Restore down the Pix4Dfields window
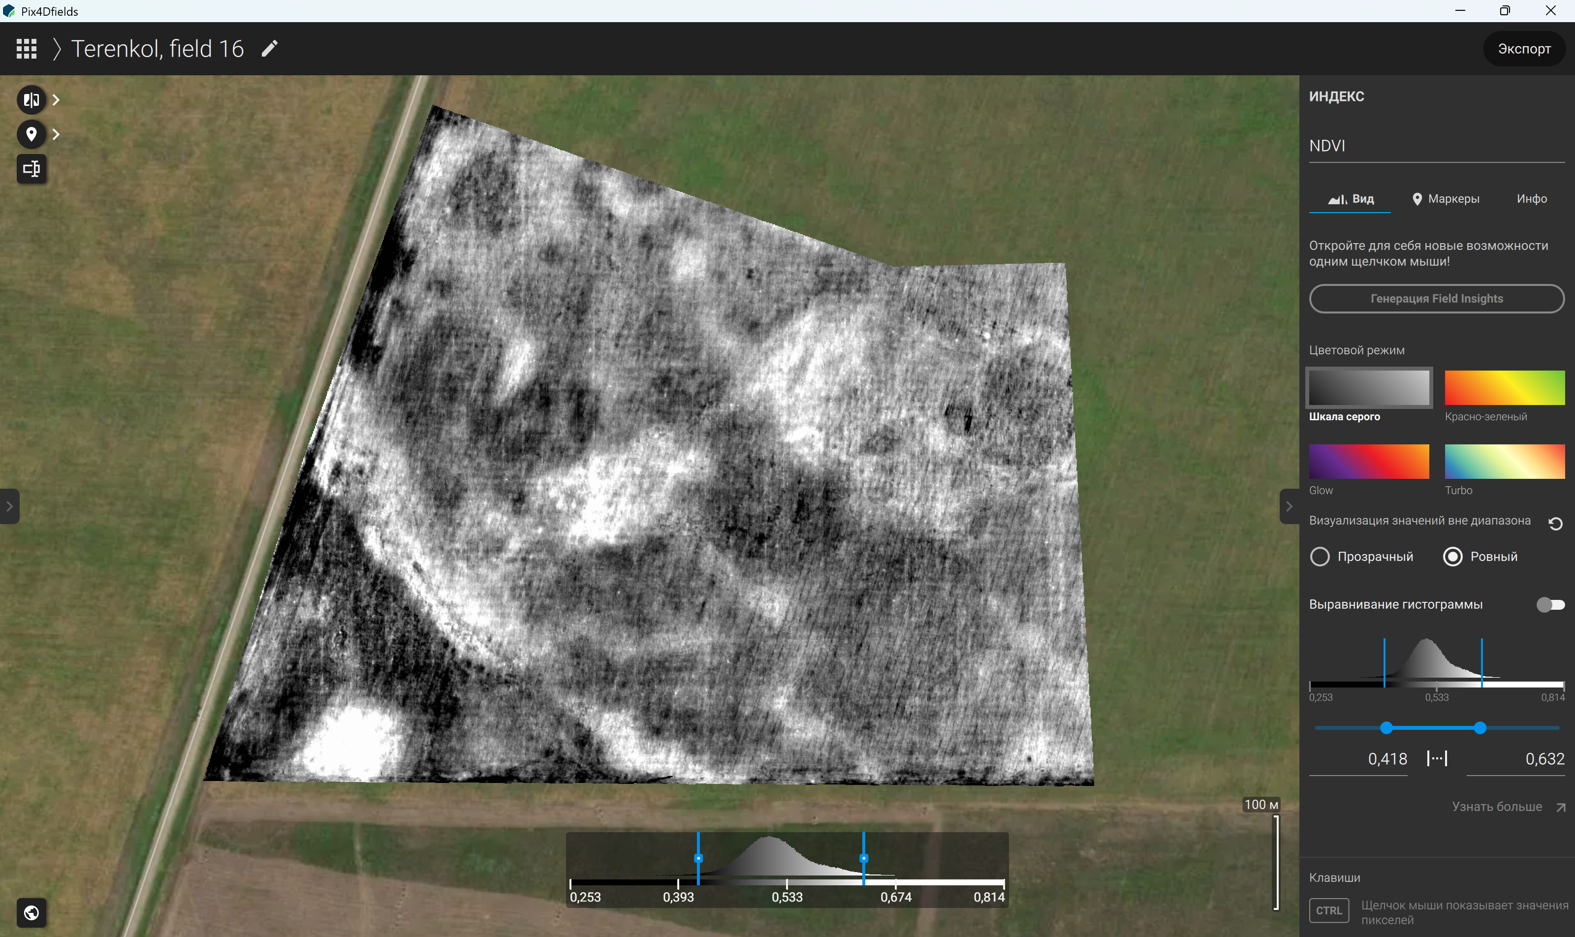This screenshot has height=937, width=1575. (1505, 11)
